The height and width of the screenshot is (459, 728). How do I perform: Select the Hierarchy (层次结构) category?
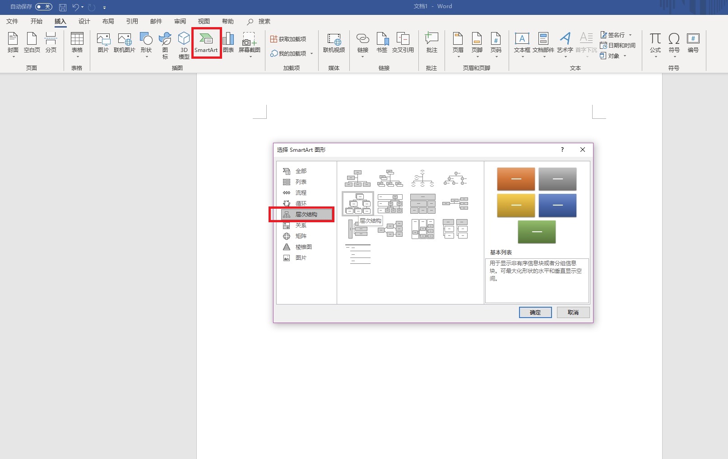tap(306, 215)
